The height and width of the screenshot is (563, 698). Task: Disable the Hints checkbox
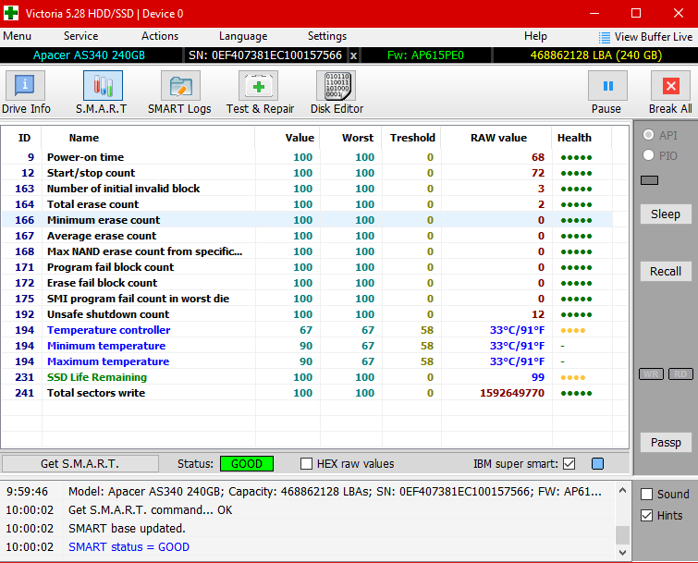pos(647,515)
